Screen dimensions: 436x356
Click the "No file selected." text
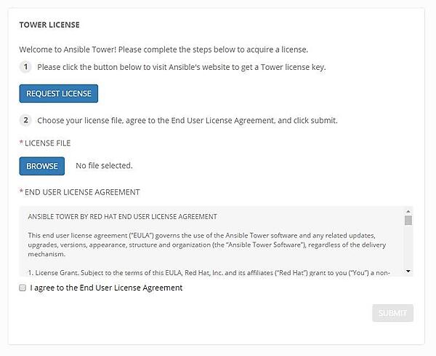(x=104, y=166)
